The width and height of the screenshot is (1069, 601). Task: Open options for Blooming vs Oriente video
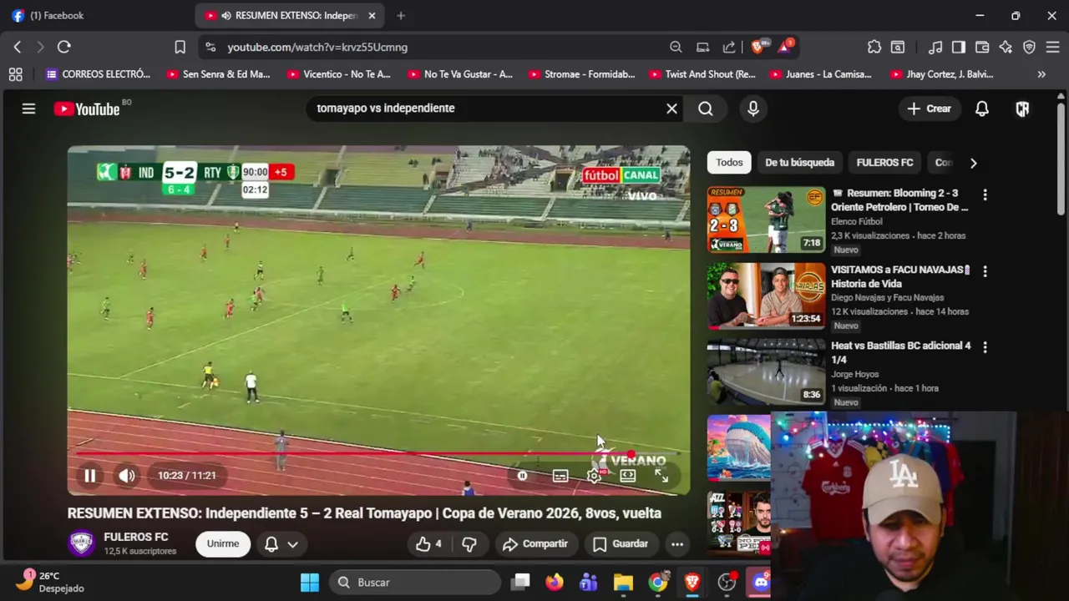[985, 194]
